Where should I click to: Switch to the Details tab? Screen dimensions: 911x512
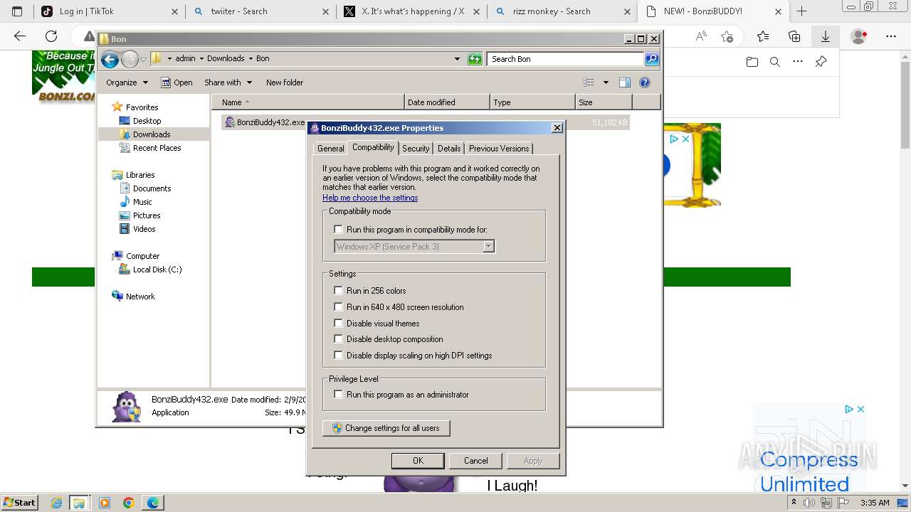449,149
